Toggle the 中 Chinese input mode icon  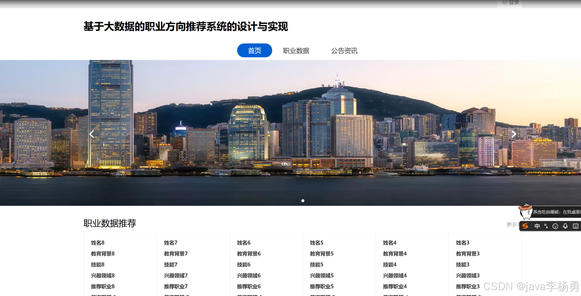tap(537, 226)
